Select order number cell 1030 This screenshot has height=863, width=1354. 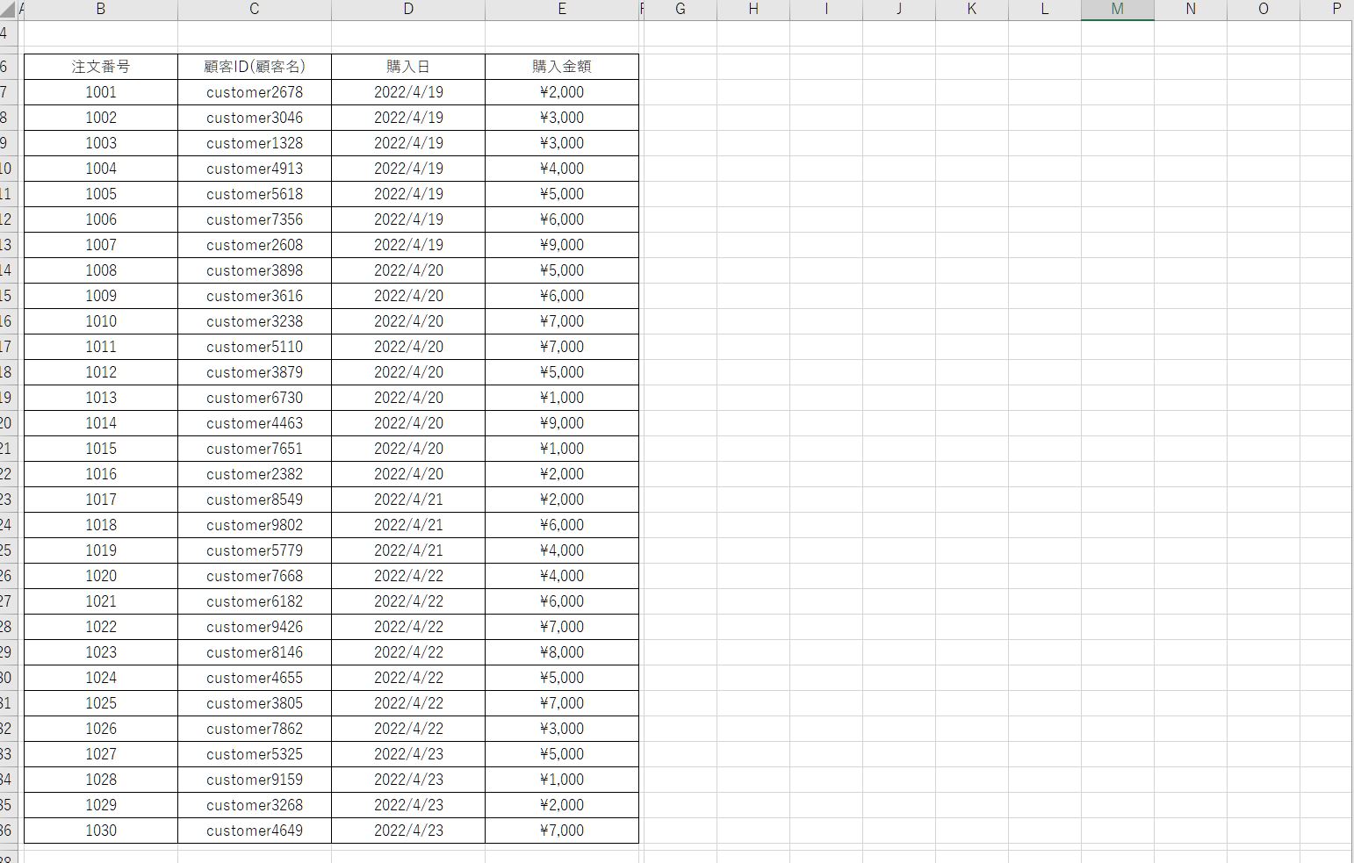click(101, 831)
